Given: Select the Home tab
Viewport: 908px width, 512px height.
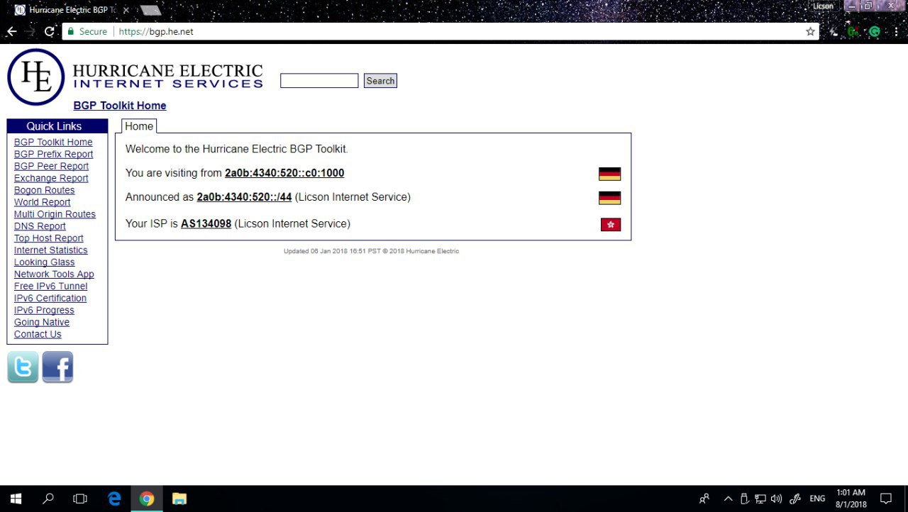Looking at the screenshot, I should 139,126.
